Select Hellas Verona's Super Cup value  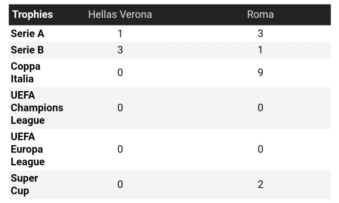(x=120, y=184)
